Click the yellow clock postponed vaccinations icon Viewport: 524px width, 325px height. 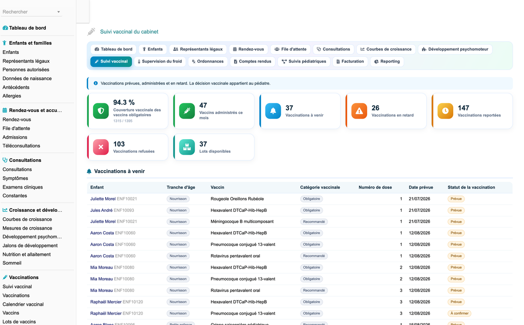tap(445, 111)
